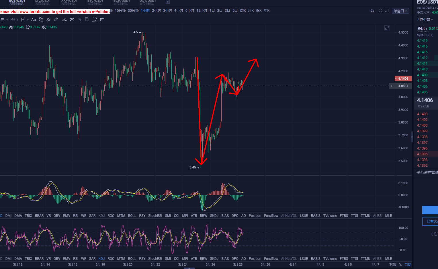
Task: Enable TVolume in the upper indicator row
Action: [x=330, y=216]
